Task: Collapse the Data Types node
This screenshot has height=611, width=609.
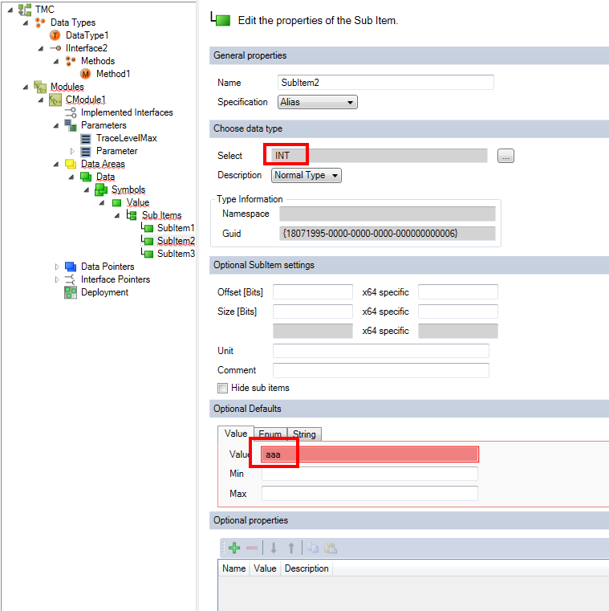Action: [x=26, y=22]
